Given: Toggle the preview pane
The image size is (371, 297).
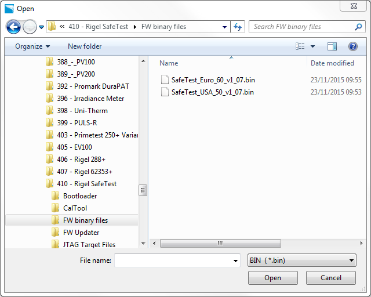Looking at the screenshot, I should click(332, 46).
